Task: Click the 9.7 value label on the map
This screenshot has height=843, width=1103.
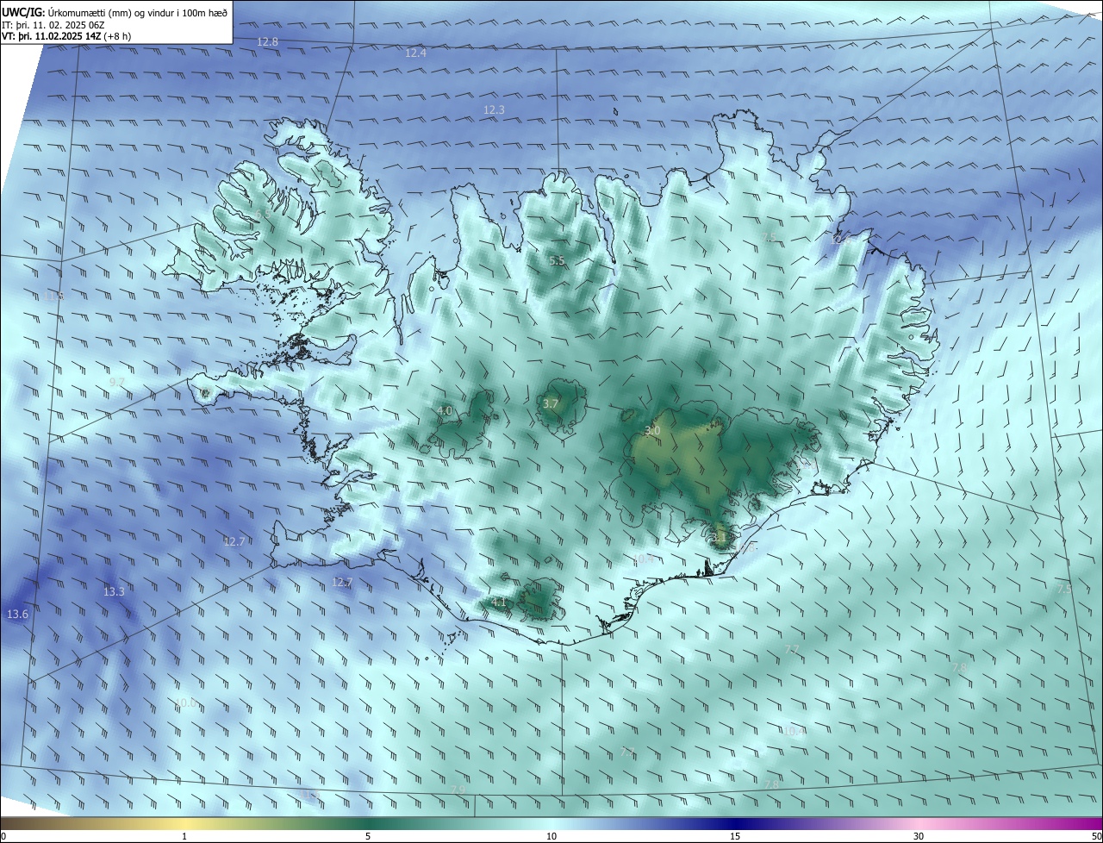Action: click(117, 382)
